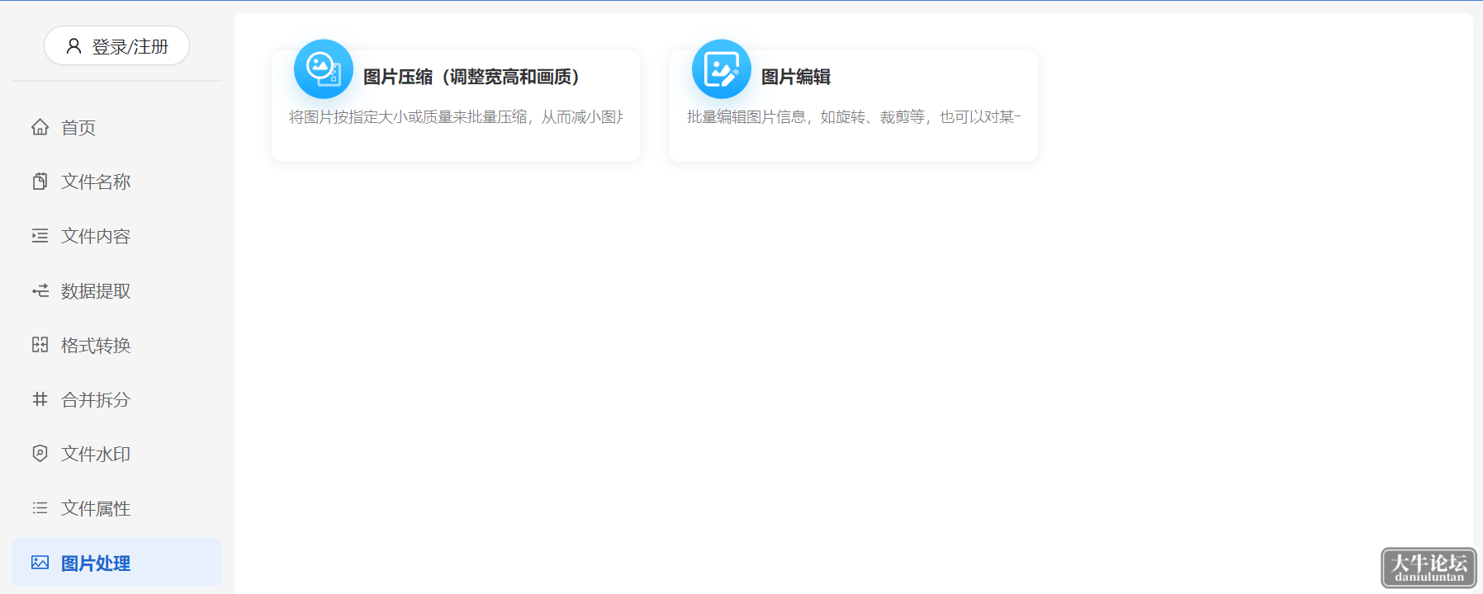The width and height of the screenshot is (1483, 594).
Task: Click the round image editing icon
Action: [722, 69]
